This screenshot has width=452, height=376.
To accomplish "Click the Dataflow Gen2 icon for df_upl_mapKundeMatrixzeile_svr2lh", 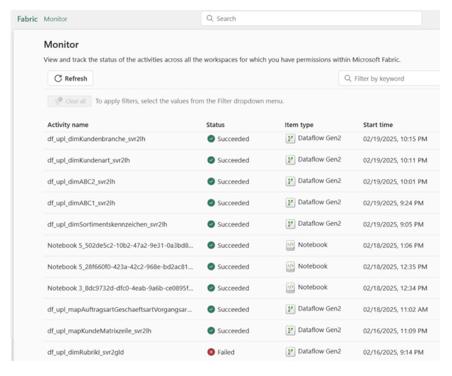I will point(290,331).
